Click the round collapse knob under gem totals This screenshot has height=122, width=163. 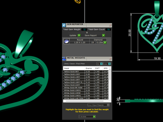click(87, 33)
